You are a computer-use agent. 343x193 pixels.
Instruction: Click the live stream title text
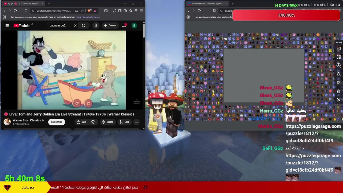[x=72, y=114]
